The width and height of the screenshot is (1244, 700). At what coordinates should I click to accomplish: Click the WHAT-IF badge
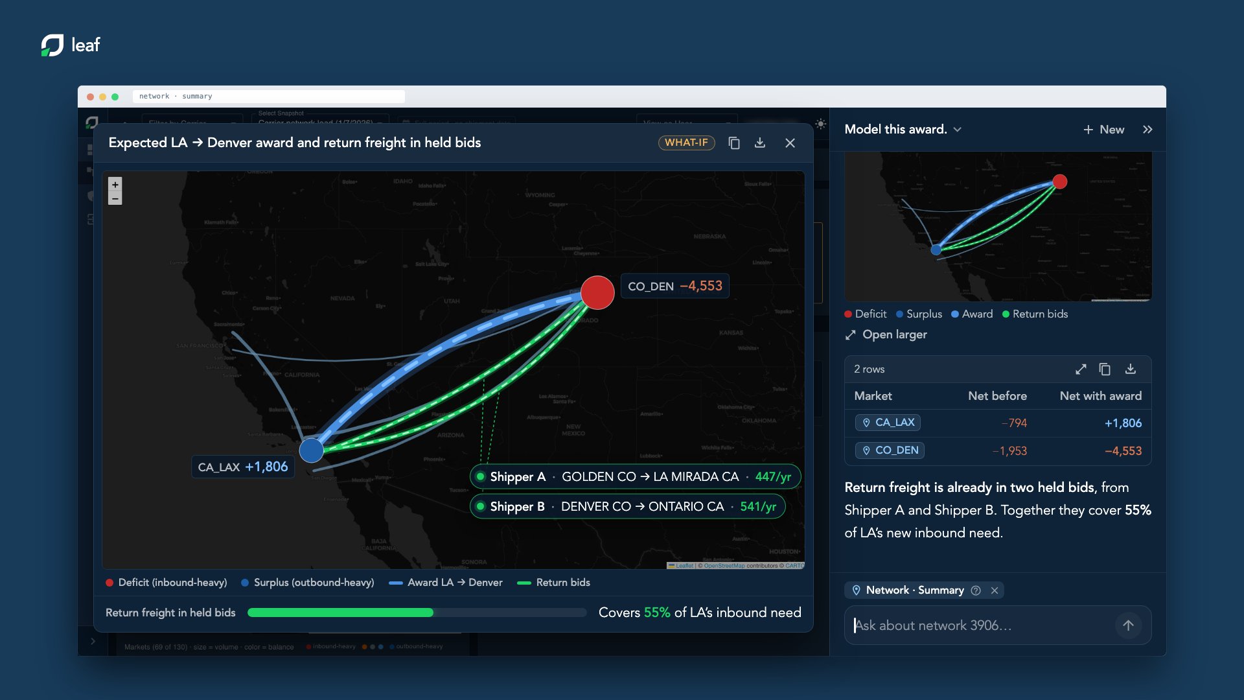click(686, 143)
